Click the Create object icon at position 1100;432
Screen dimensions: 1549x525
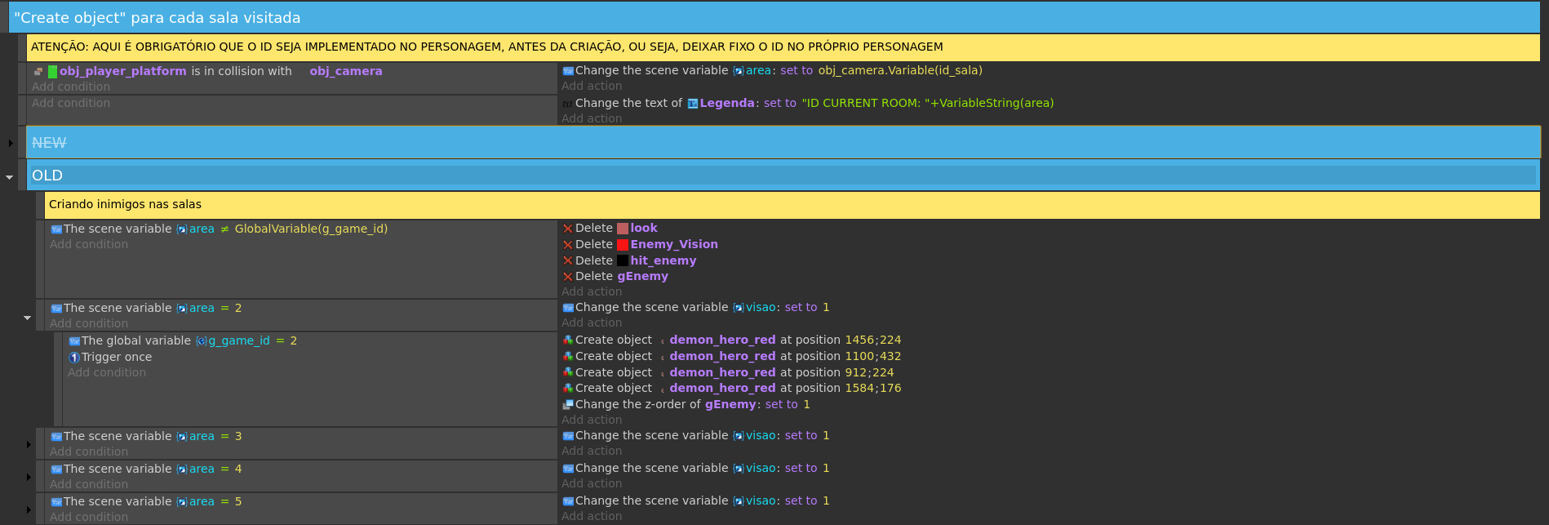point(568,357)
